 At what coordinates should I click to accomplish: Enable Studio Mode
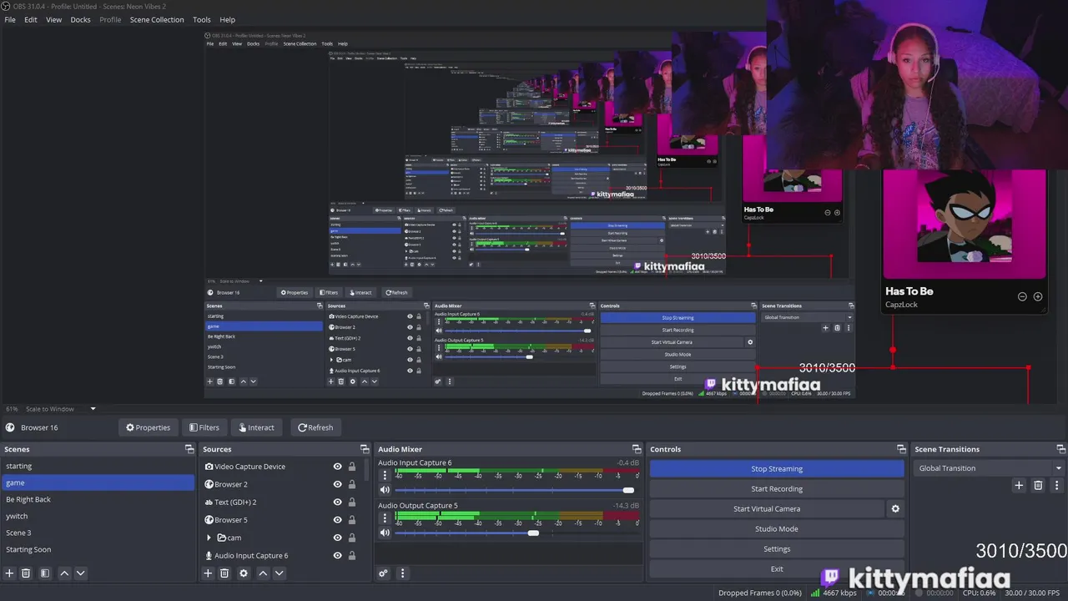pos(777,528)
